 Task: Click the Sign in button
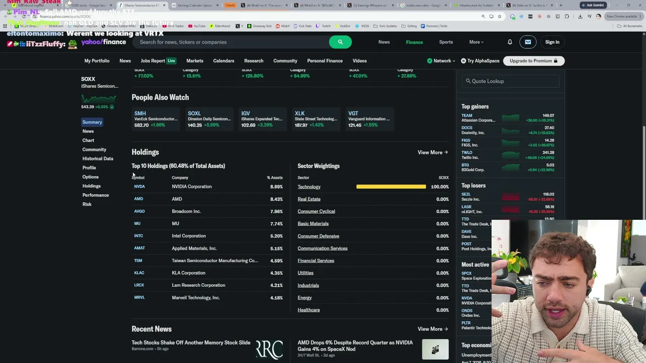[x=552, y=42]
